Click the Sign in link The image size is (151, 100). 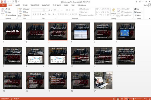point(145,5)
